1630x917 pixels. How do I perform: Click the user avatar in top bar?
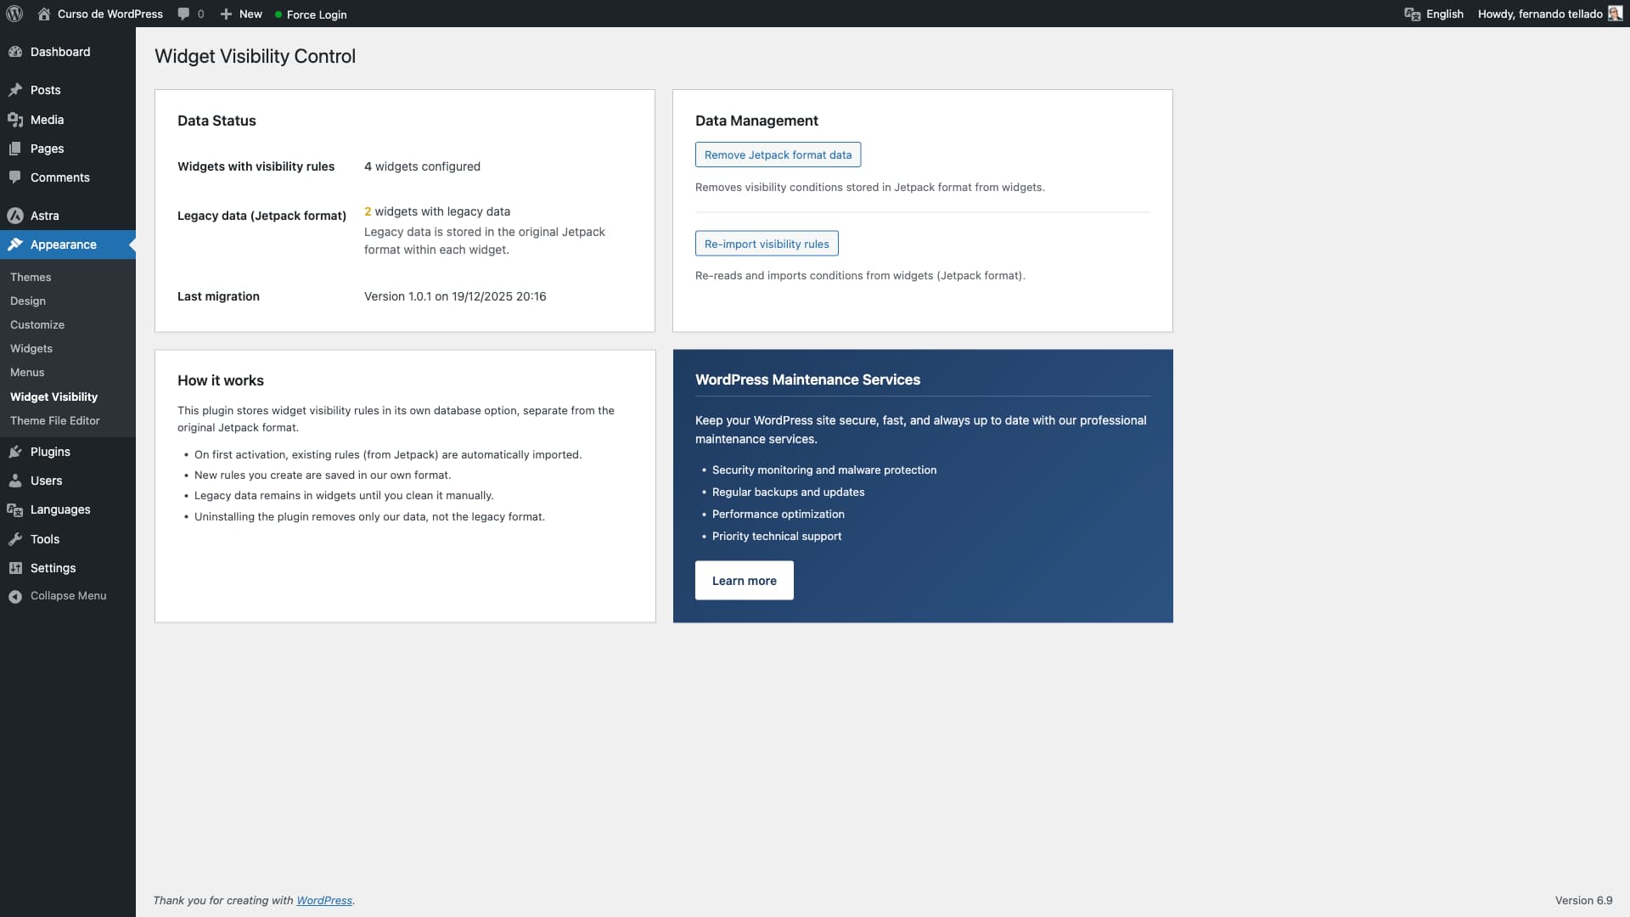pos(1615,14)
